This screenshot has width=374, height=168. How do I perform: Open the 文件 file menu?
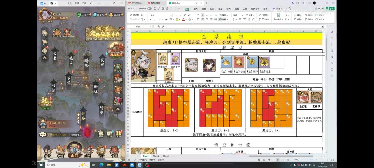132,9
